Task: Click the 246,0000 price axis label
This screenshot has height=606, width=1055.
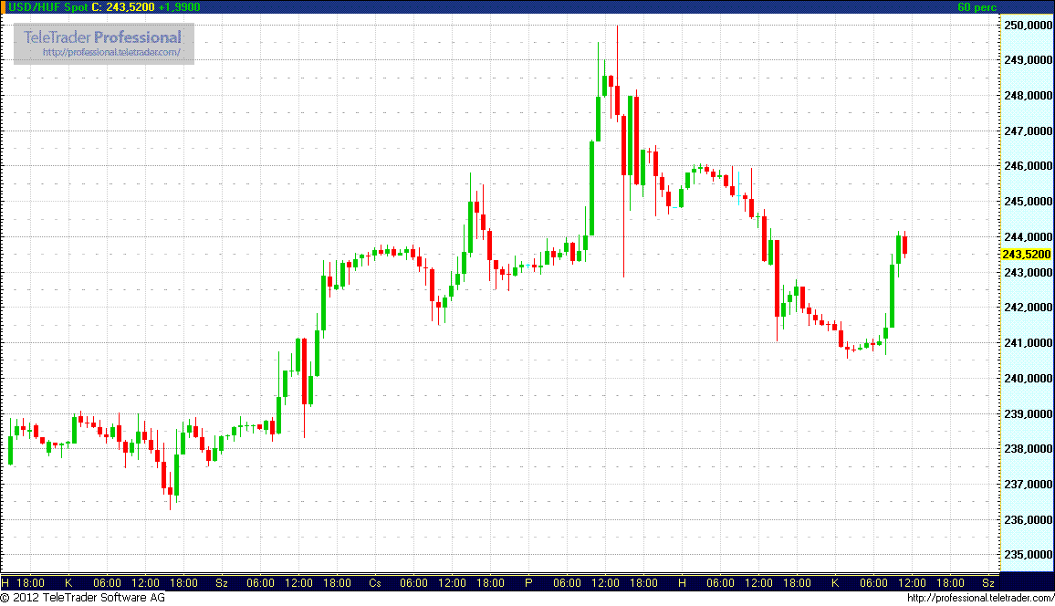Action: [x=1029, y=165]
